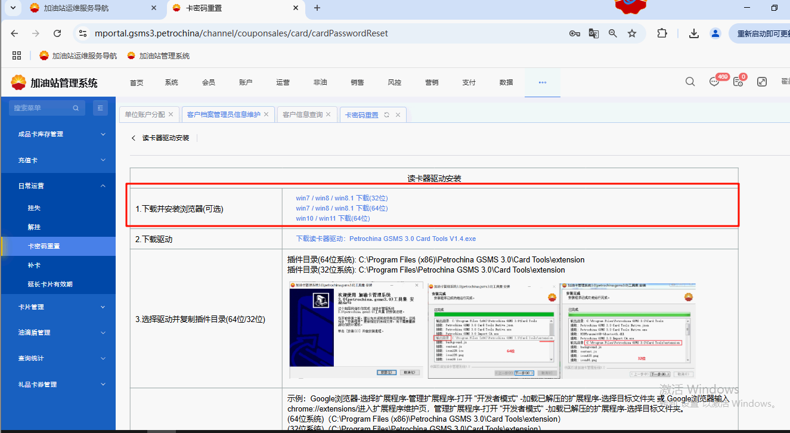The width and height of the screenshot is (790, 433).
Task: Toggle fullscreen using the expand icon
Action: pos(761,82)
